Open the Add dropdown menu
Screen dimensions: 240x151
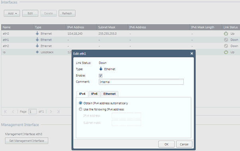coord(12,14)
